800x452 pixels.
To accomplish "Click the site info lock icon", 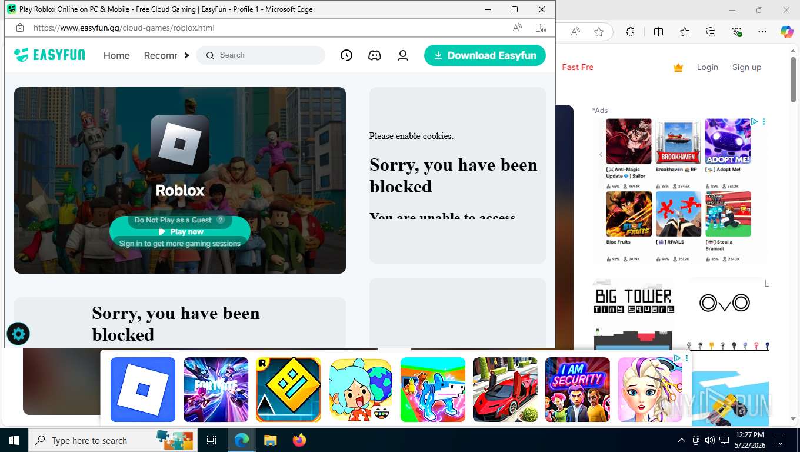I will point(19,28).
